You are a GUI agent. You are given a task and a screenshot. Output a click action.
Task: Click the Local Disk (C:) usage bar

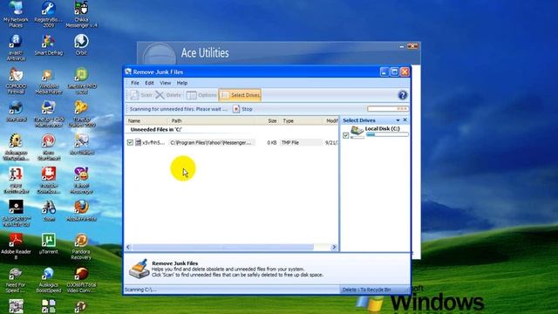pyautogui.click(x=387, y=134)
